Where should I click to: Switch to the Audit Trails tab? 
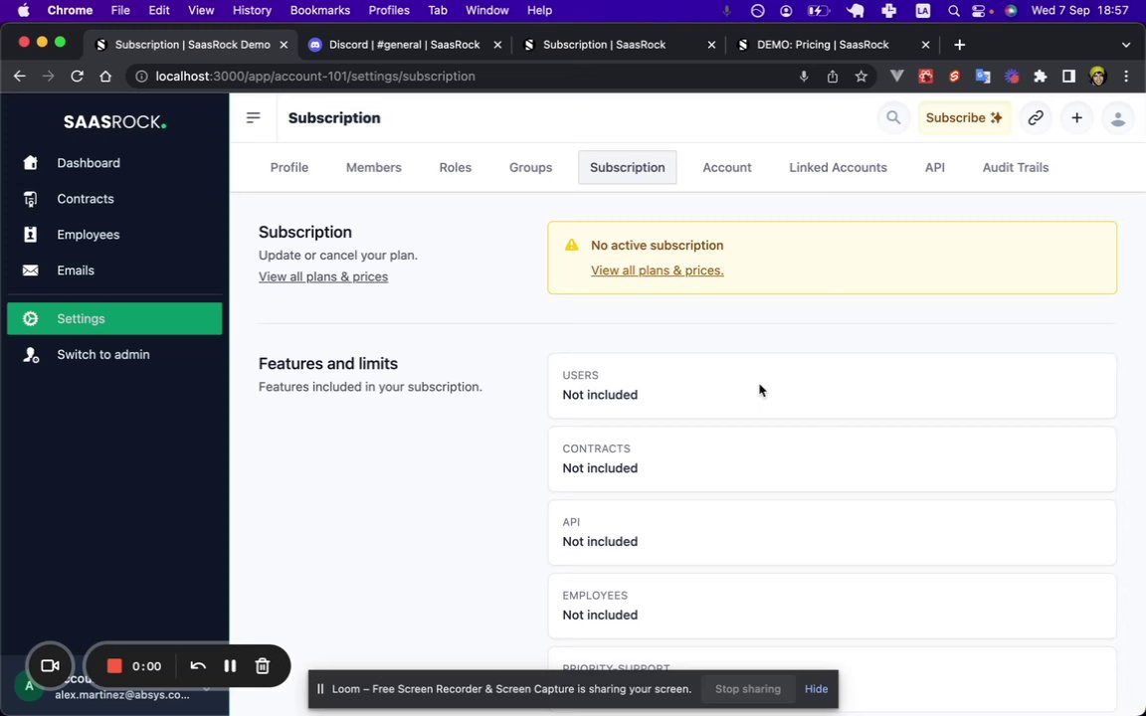pyautogui.click(x=1015, y=167)
